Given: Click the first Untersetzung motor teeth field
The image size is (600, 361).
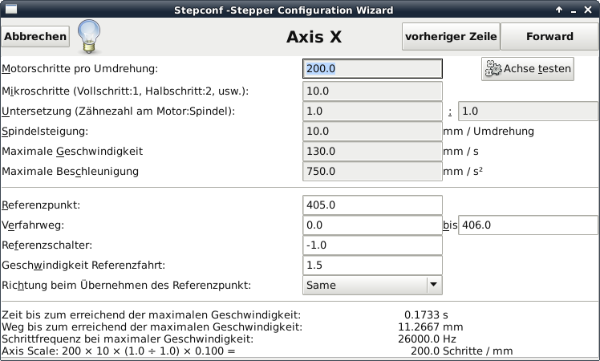Looking at the screenshot, I should pyautogui.click(x=373, y=111).
